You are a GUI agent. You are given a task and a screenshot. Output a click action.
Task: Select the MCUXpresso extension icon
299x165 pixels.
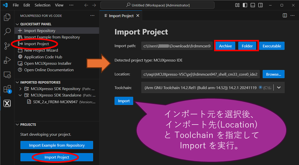point(7,103)
